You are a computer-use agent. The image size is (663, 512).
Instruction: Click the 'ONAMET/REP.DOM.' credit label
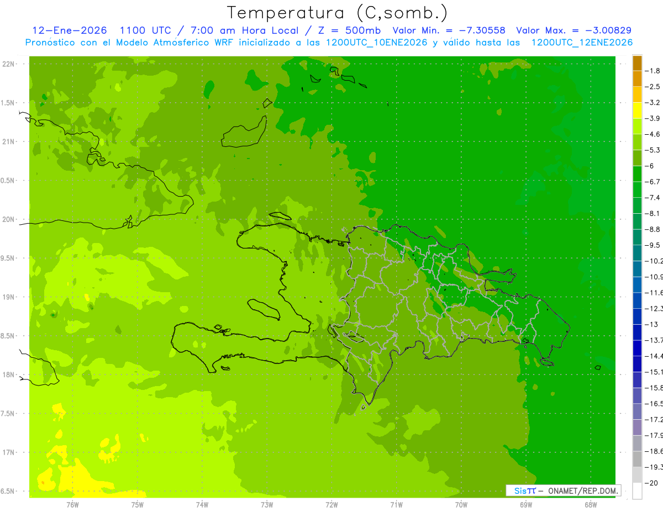coord(583,490)
